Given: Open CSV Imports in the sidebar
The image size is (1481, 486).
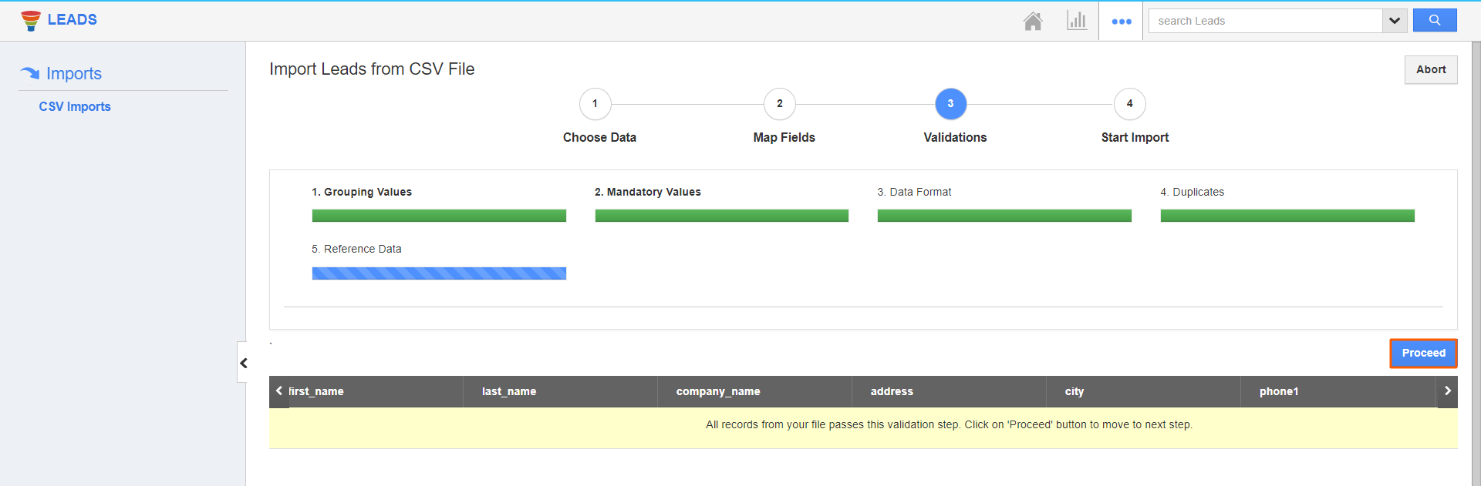Looking at the screenshot, I should click(x=75, y=107).
